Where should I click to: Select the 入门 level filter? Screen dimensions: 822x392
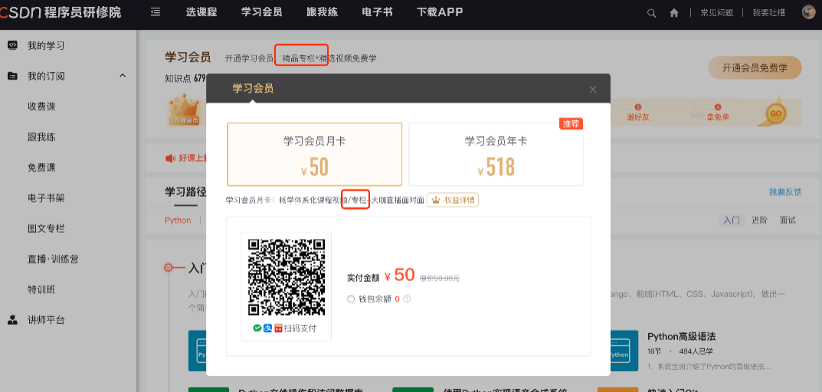point(732,220)
